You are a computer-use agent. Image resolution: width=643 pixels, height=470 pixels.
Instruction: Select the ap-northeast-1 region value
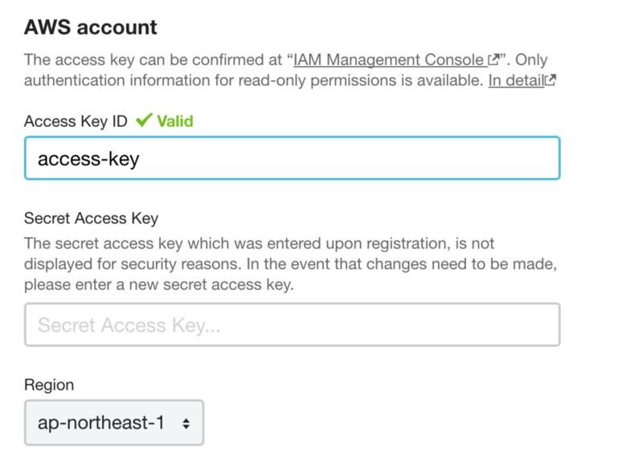coord(101,423)
